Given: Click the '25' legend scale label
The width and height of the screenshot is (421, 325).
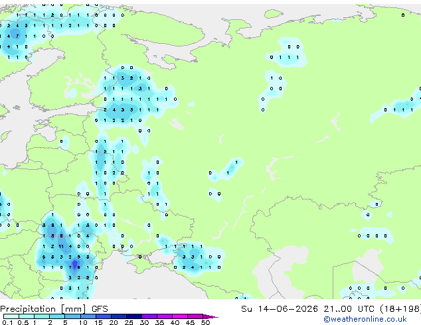Looking at the screenshot, I should [x=129, y=322].
